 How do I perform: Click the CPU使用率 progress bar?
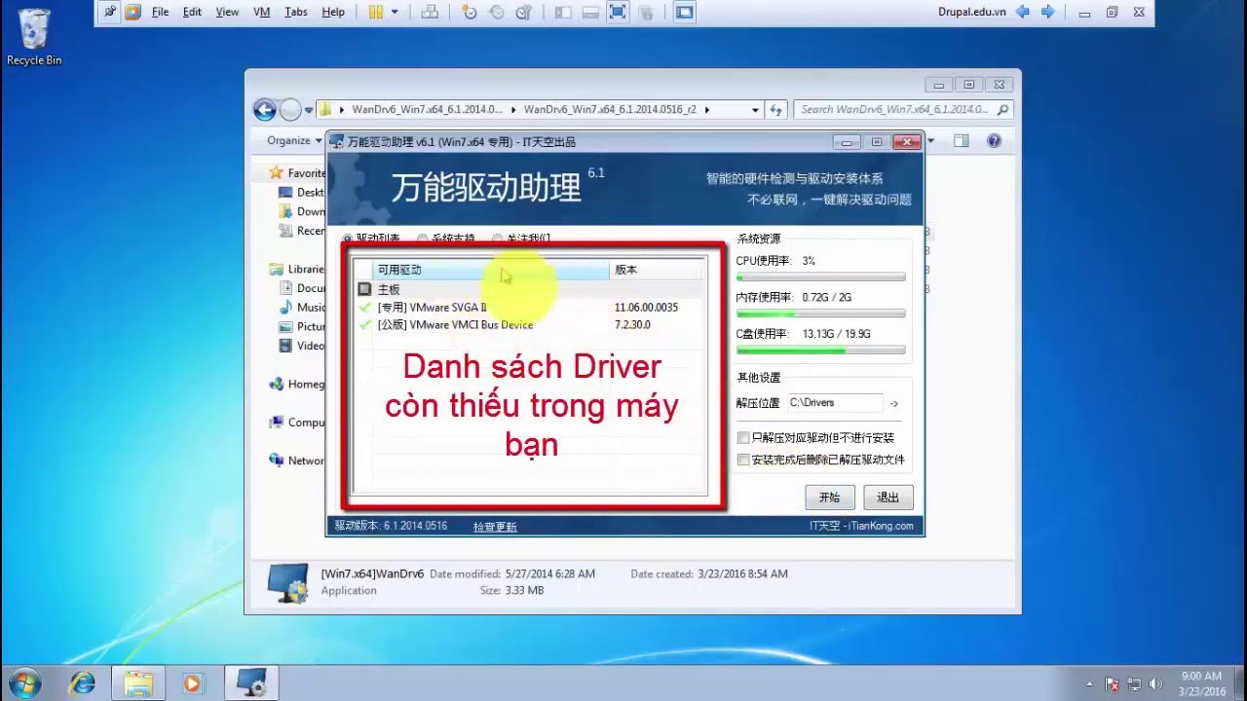pyautogui.click(x=820, y=277)
